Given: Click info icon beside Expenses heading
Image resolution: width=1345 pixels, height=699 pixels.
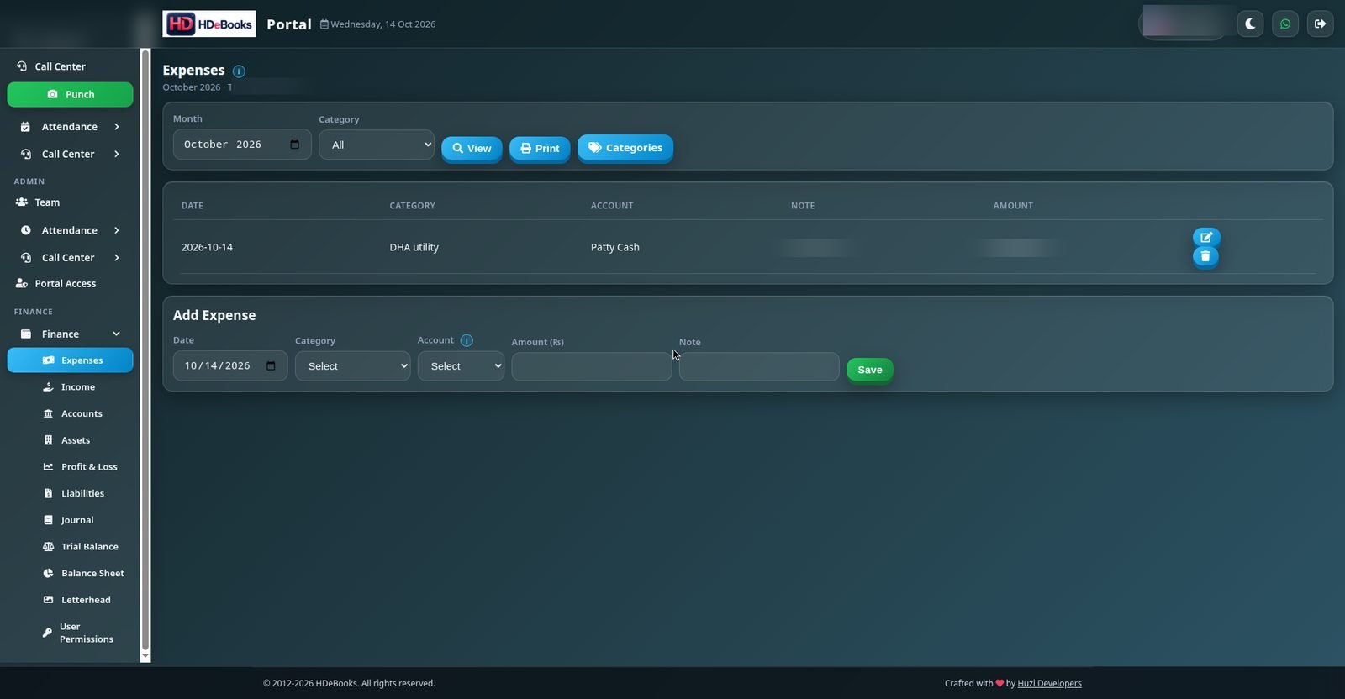Looking at the screenshot, I should click(x=239, y=71).
